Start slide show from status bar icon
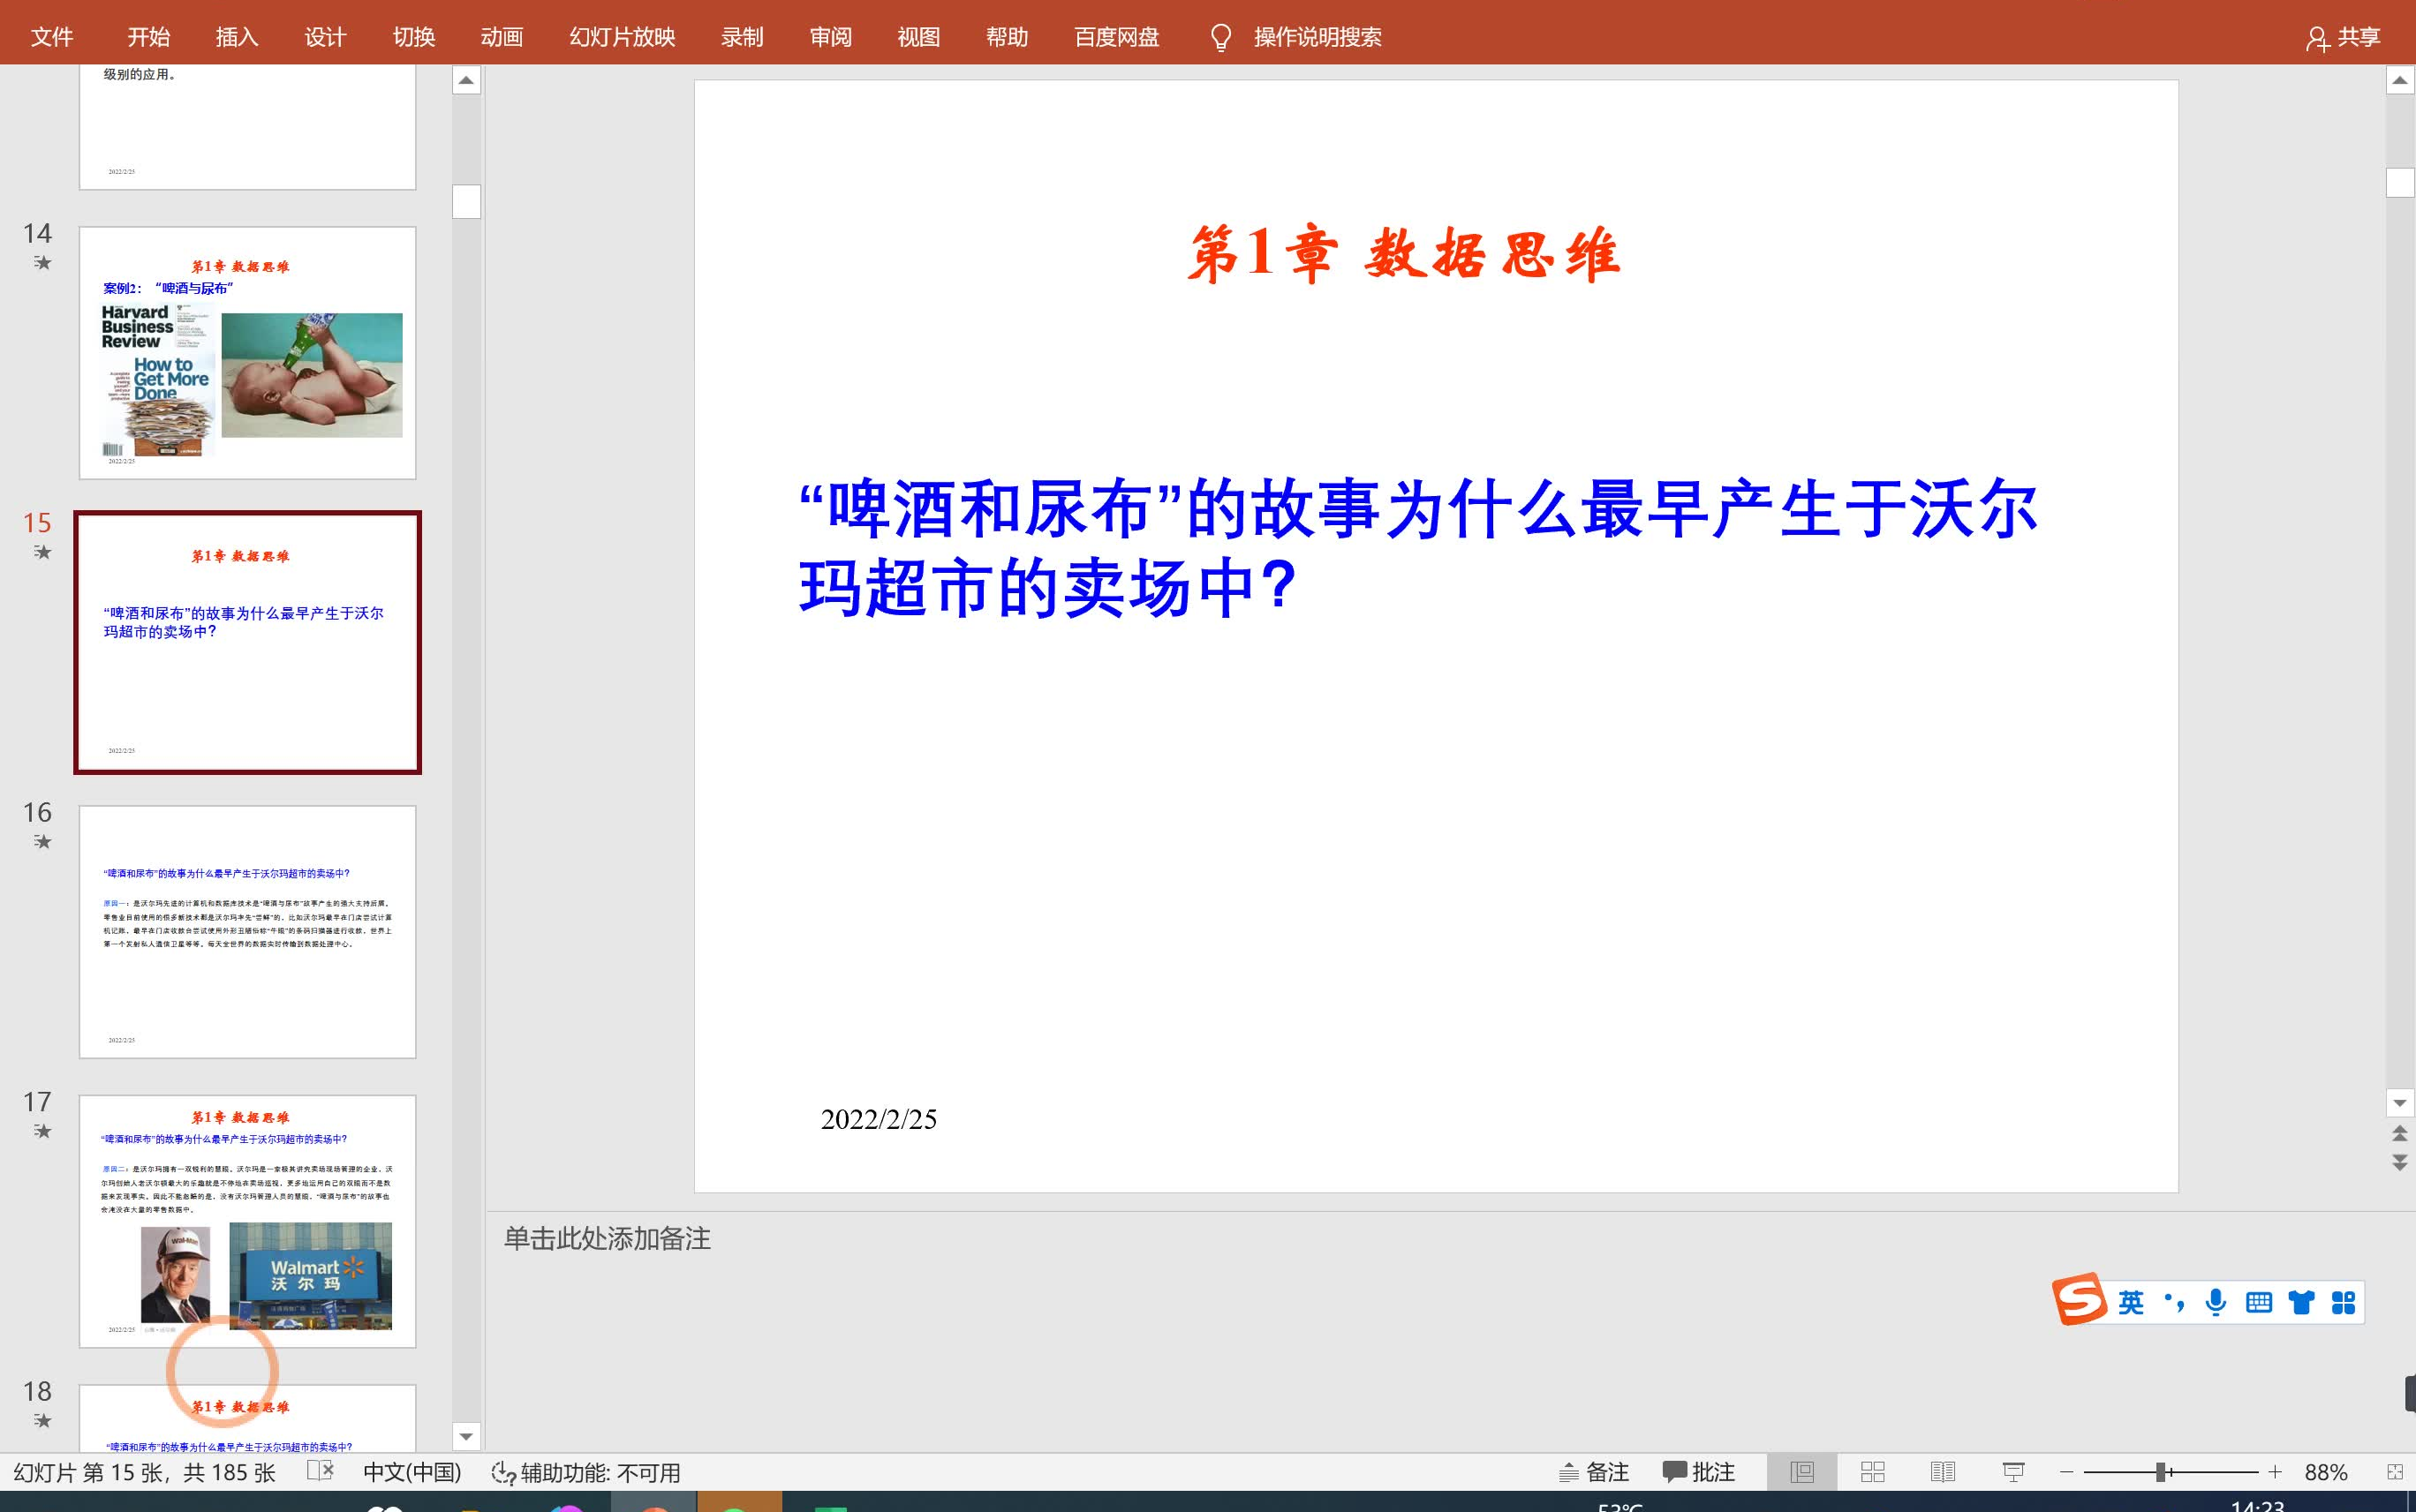Image resolution: width=2416 pixels, height=1512 pixels. click(x=2014, y=1471)
